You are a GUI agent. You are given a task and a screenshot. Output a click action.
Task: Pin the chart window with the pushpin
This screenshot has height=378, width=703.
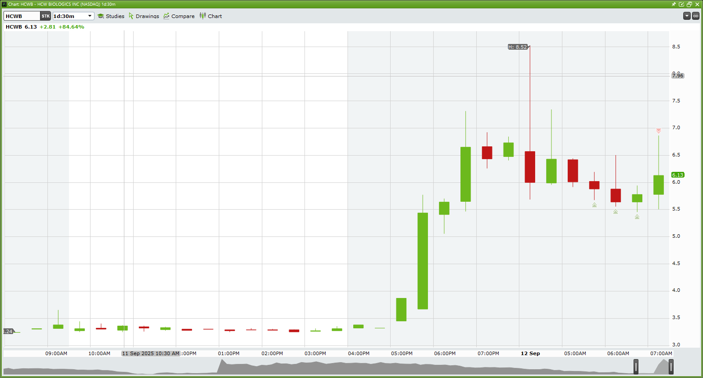point(674,4)
